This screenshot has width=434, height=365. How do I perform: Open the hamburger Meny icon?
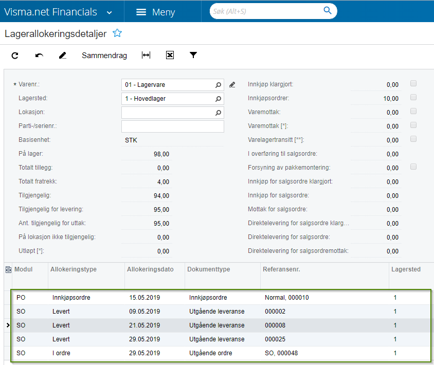pyautogui.click(x=141, y=12)
